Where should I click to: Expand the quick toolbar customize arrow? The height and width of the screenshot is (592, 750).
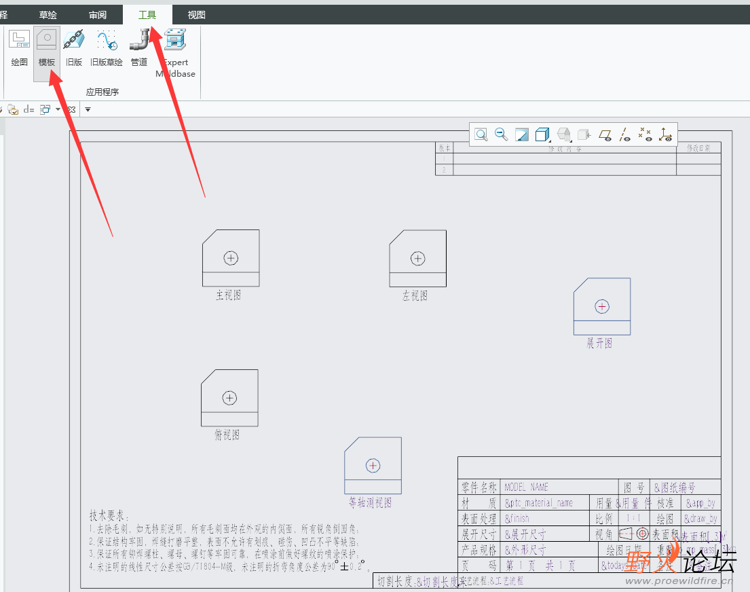88,109
